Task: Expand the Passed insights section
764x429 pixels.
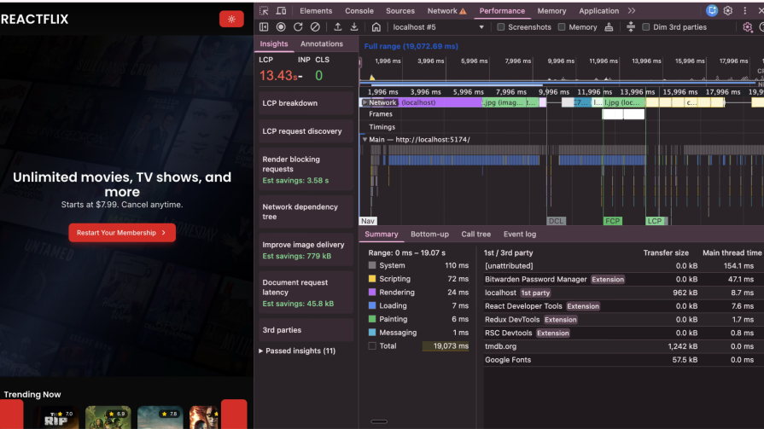Action: (261, 351)
